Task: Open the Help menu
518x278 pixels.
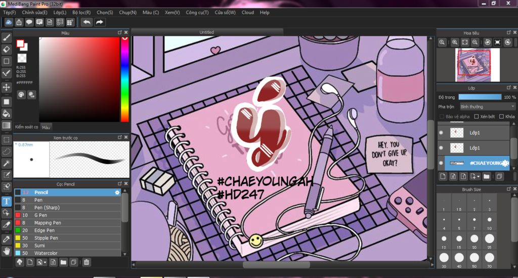Action: click(265, 13)
